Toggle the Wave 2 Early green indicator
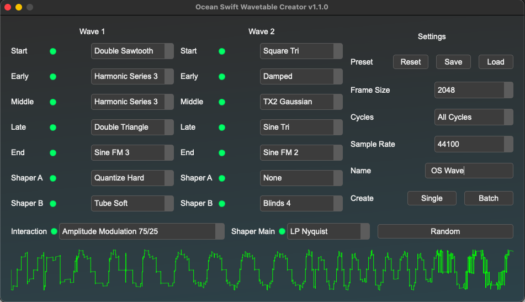 (222, 77)
